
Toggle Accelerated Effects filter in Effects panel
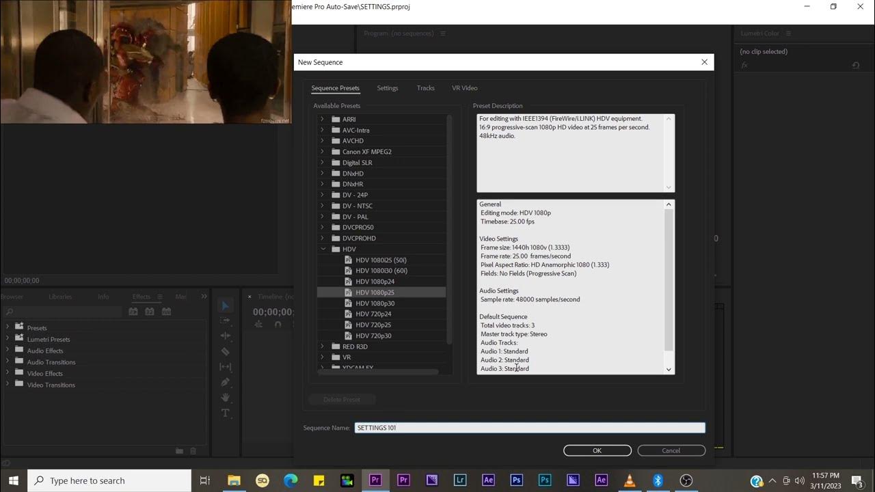pyautogui.click(x=133, y=312)
